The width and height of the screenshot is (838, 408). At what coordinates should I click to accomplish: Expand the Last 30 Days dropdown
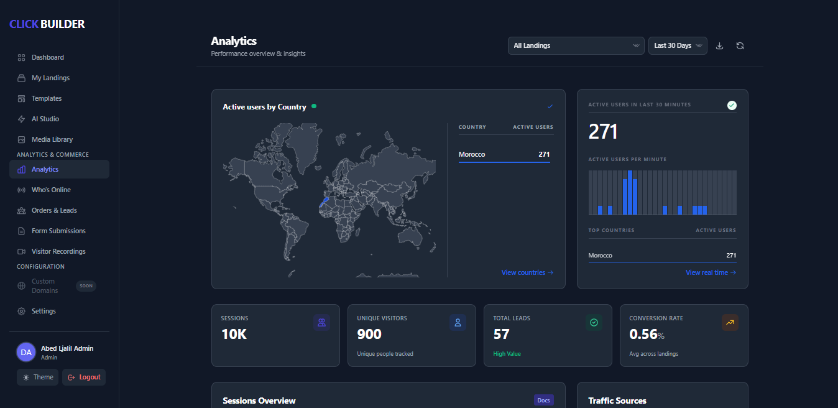678,45
